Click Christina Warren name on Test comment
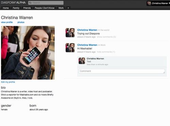The image size is (170, 126). [x=95, y=59]
